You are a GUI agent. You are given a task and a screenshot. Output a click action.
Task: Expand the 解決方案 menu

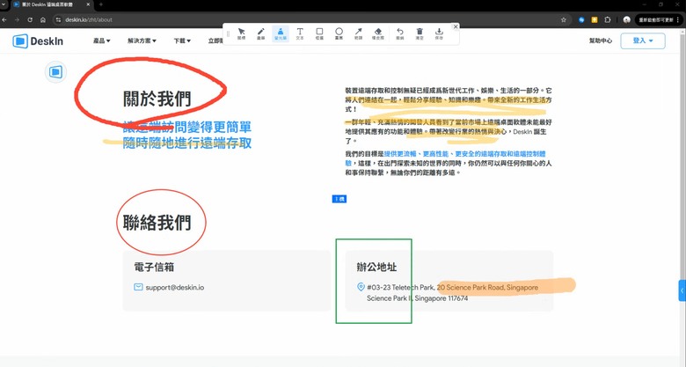(x=142, y=40)
